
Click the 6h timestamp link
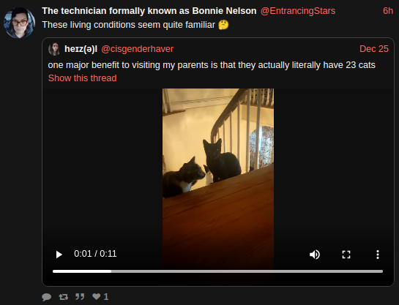pyautogui.click(x=388, y=11)
